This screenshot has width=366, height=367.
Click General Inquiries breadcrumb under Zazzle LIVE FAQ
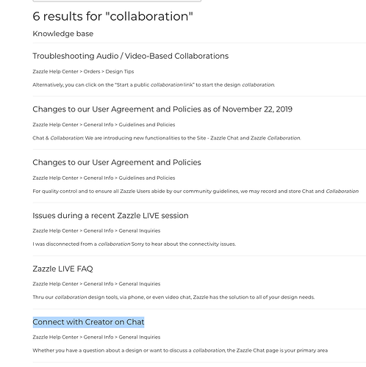coord(140,284)
